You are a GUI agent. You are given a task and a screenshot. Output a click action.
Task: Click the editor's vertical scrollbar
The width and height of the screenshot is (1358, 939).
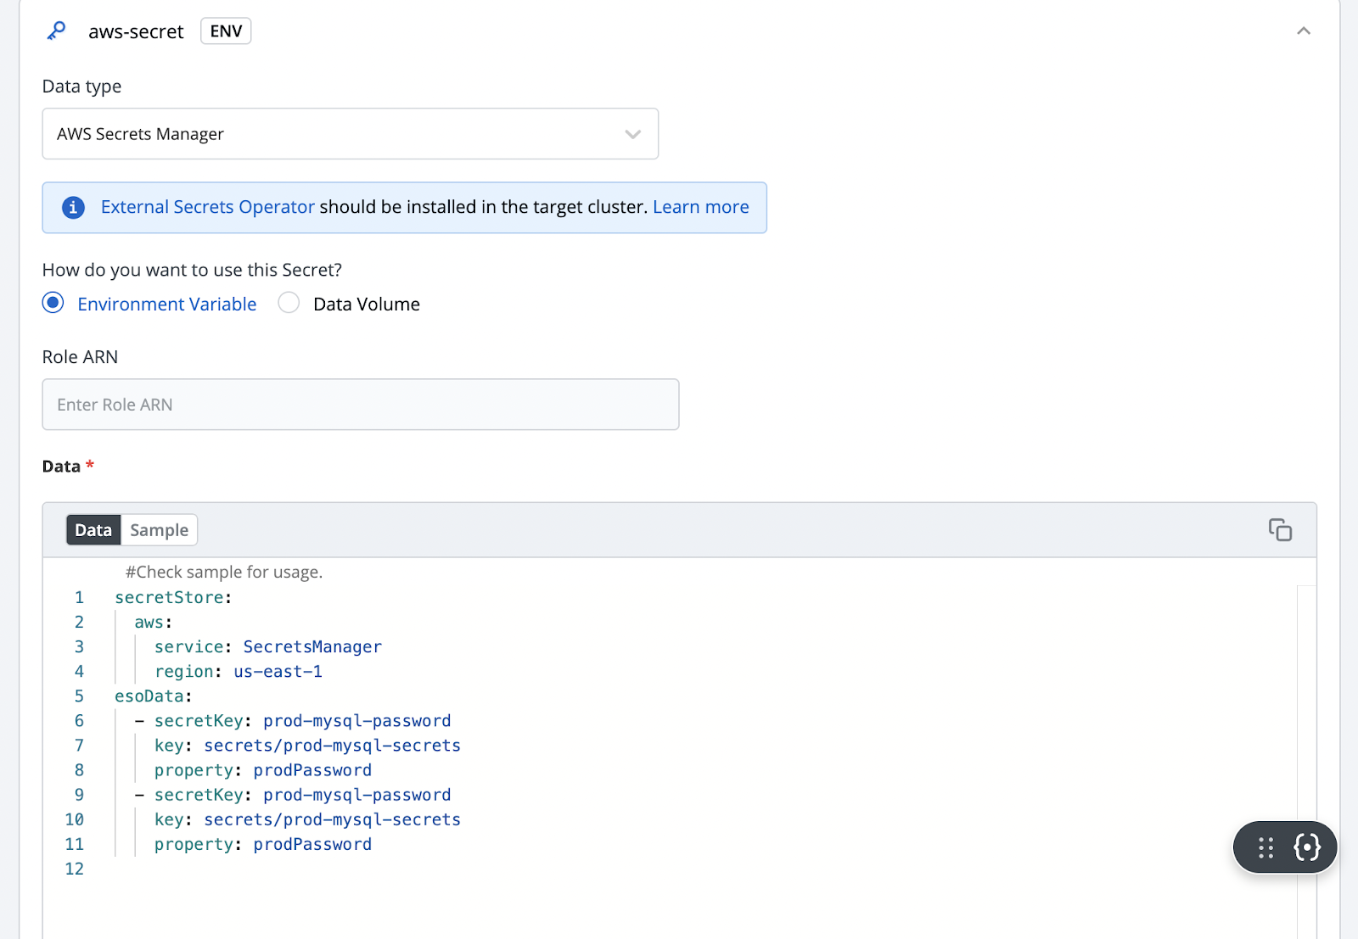click(1306, 762)
